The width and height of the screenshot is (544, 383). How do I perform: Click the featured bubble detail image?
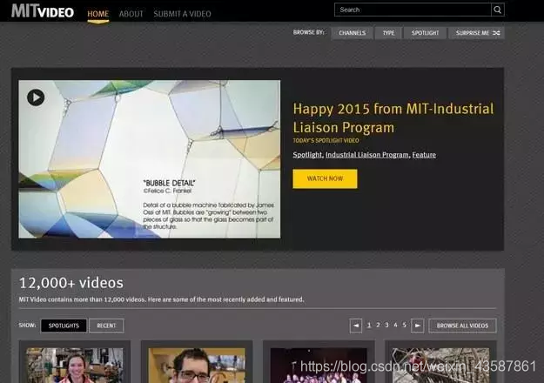(150, 159)
